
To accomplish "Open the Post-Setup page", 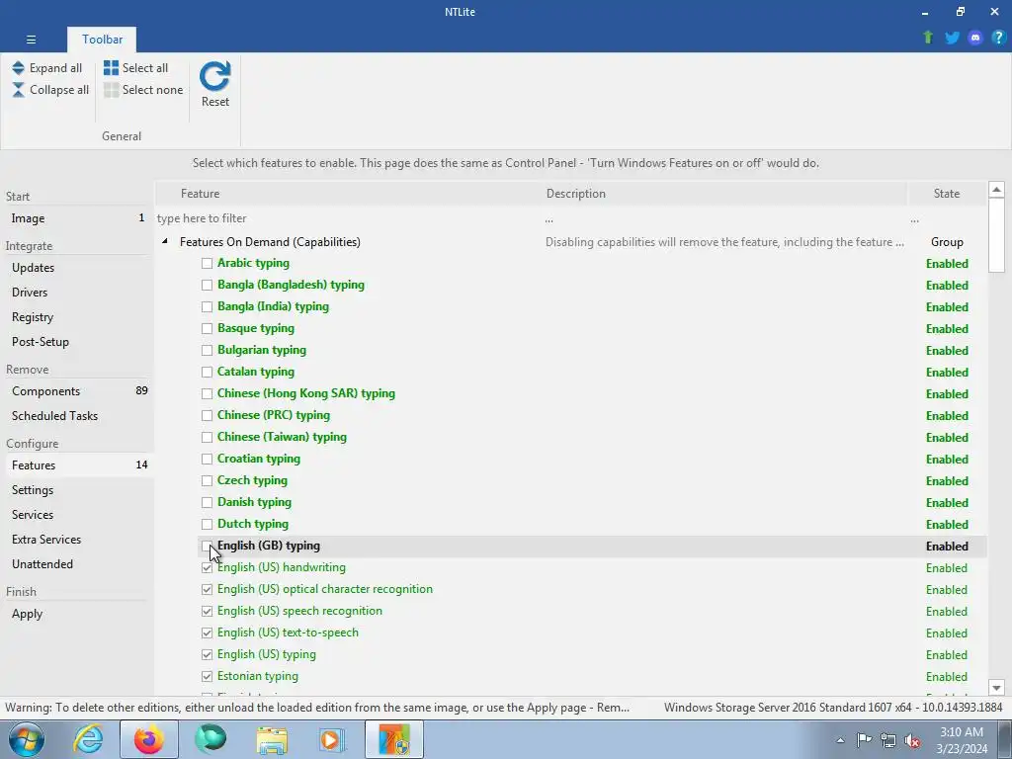I will pyautogui.click(x=77, y=341).
